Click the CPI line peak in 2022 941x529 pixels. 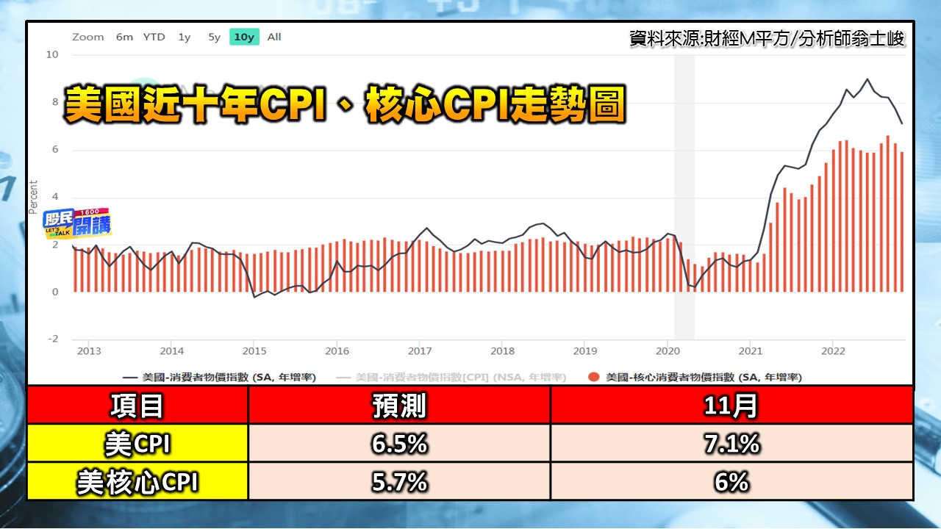tap(867, 79)
